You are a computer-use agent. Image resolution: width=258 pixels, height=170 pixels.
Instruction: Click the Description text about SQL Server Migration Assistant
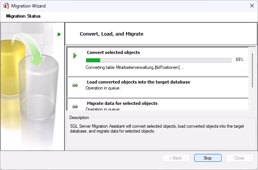(x=157, y=129)
